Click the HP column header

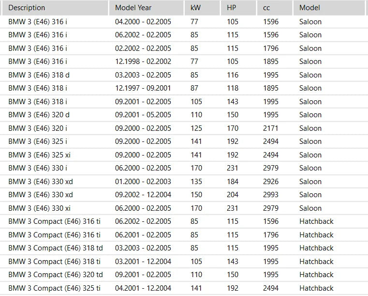tap(232, 8)
